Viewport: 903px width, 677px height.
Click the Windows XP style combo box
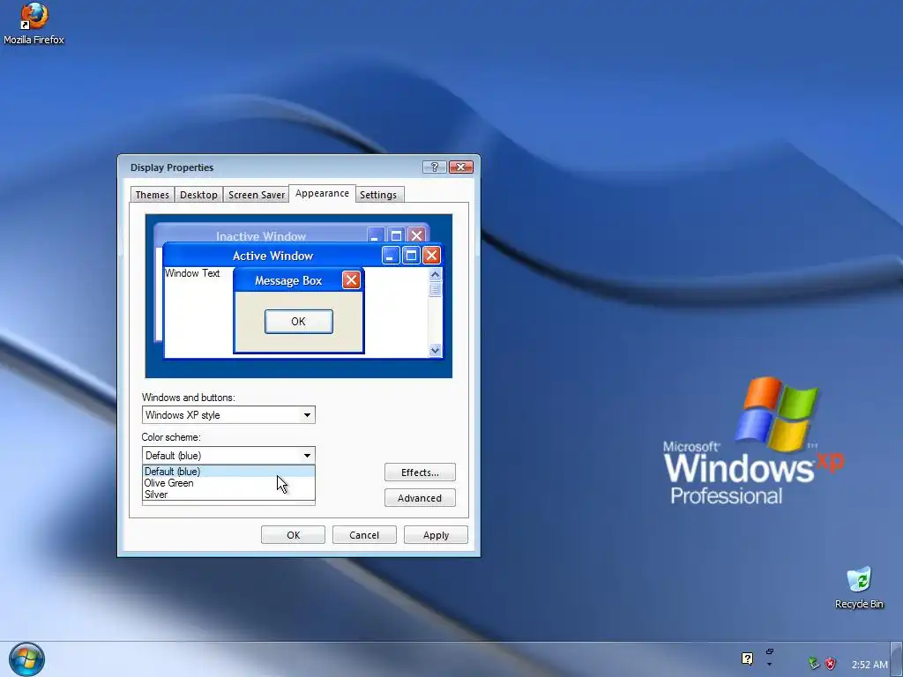click(228, 415)
